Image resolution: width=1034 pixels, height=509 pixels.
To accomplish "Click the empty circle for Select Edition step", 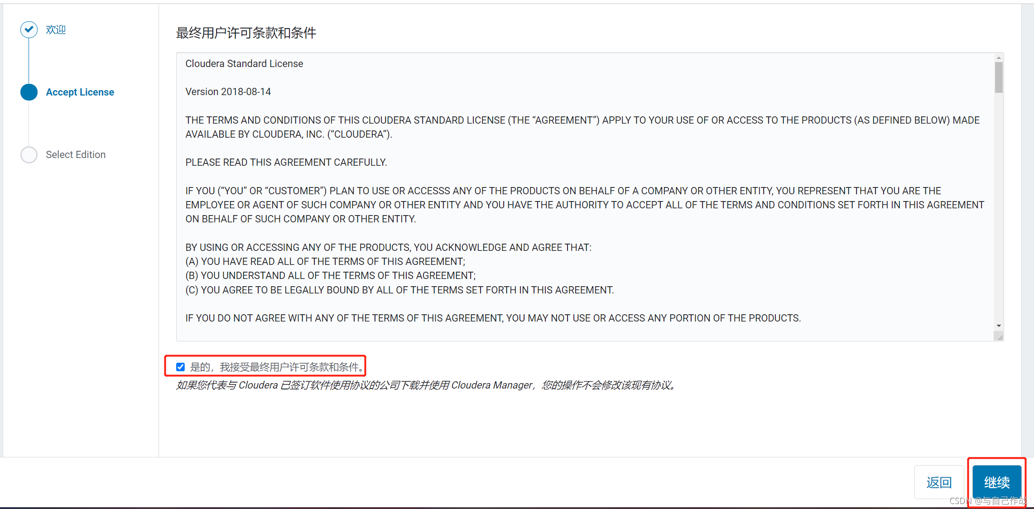I will click(x=29, y=154).
